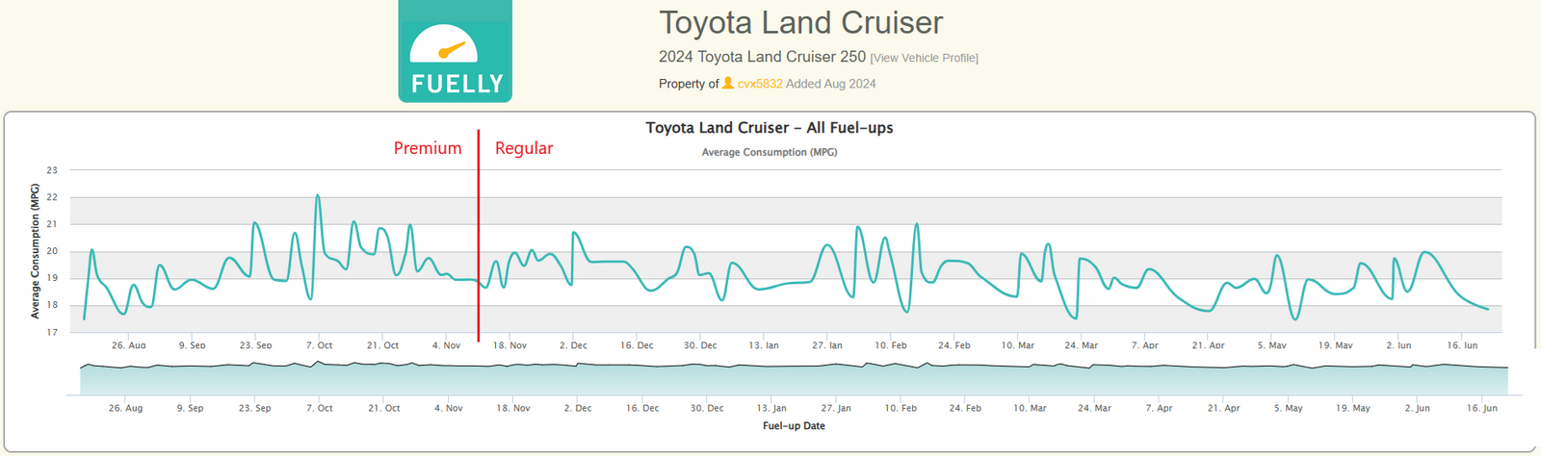1541x456 pixels.
Task: Click the 'Average Consumption (MPG)' legend label
Action: 770,152
